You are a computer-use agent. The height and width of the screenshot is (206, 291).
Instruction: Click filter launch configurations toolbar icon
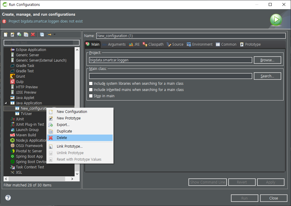(x=49, y=34)
